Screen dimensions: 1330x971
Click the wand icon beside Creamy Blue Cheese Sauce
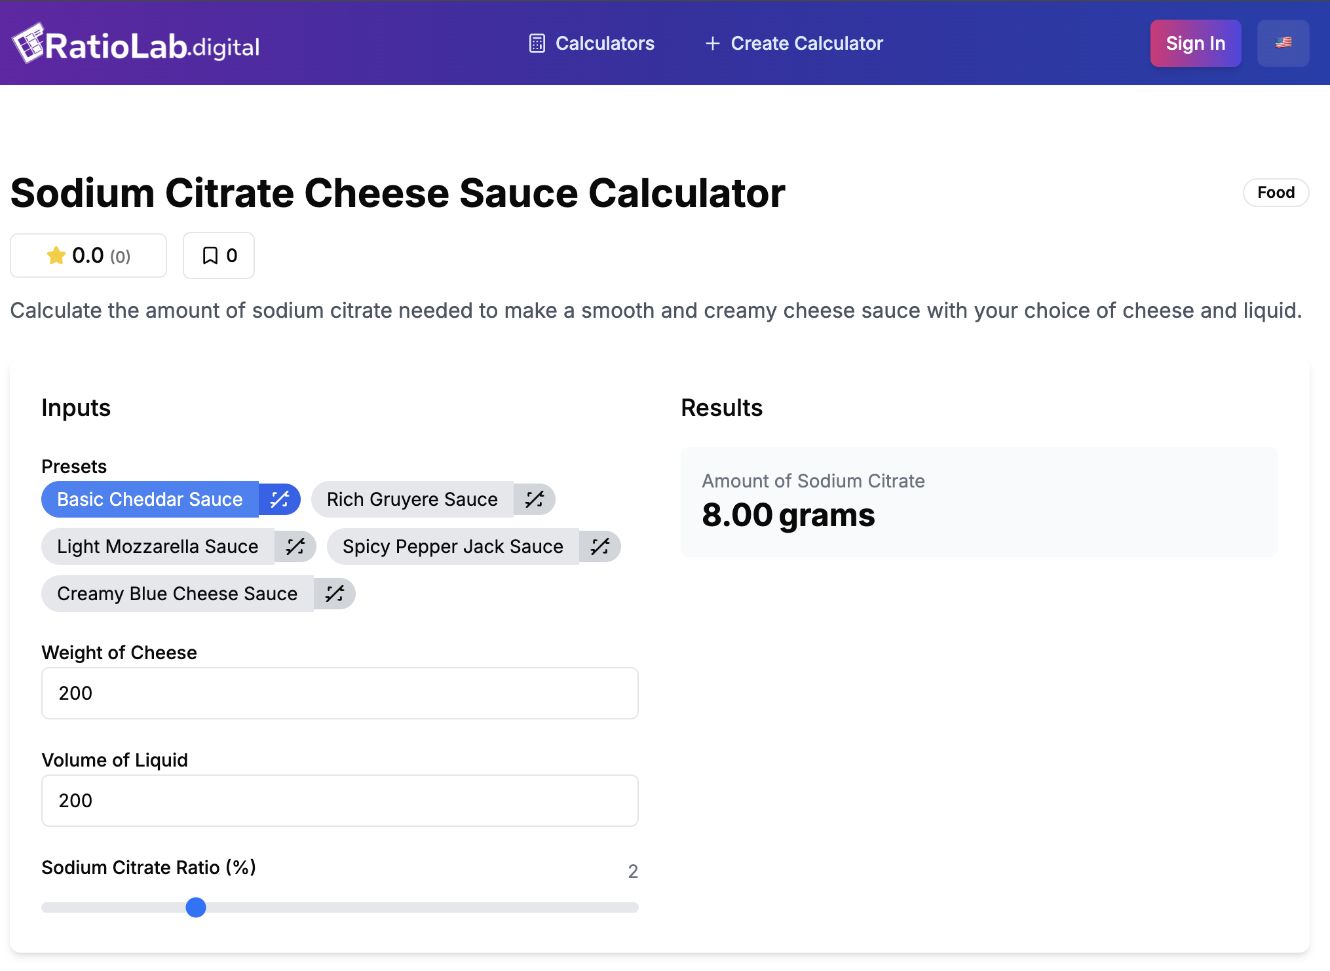pyautogui.click(x=335, y=594)
